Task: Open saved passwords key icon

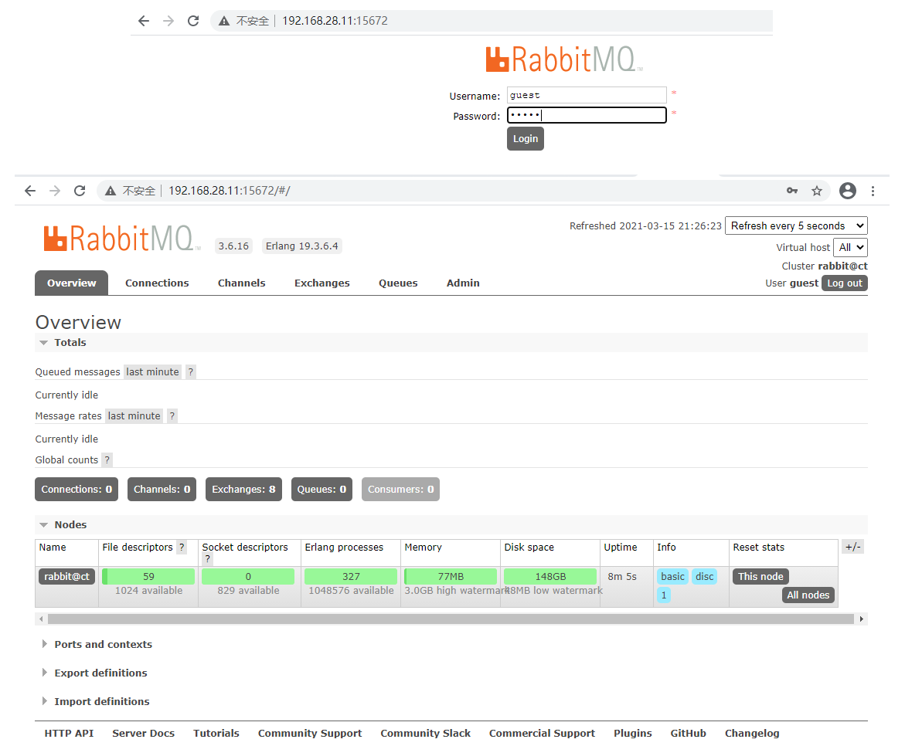Action: 792,191
